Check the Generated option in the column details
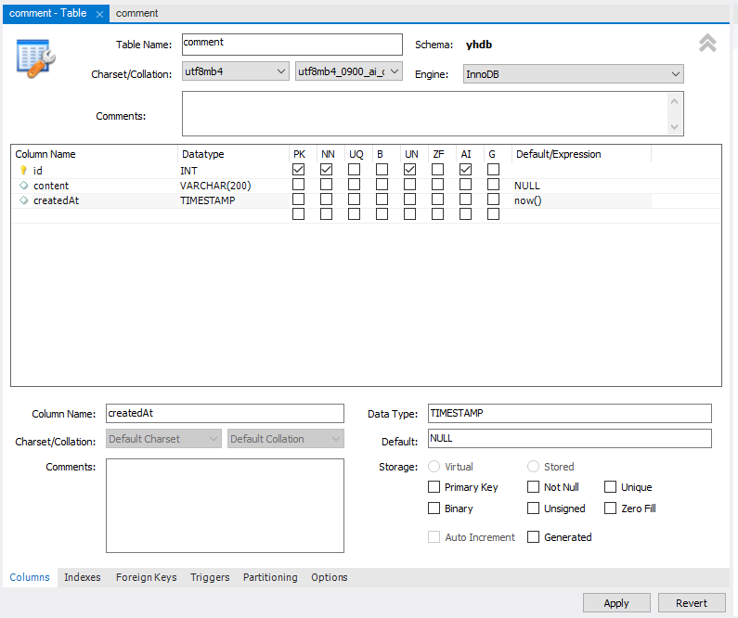738x618 pixels. click(533, 536)
